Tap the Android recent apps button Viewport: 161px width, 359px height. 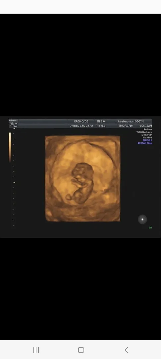coord(36,350)
